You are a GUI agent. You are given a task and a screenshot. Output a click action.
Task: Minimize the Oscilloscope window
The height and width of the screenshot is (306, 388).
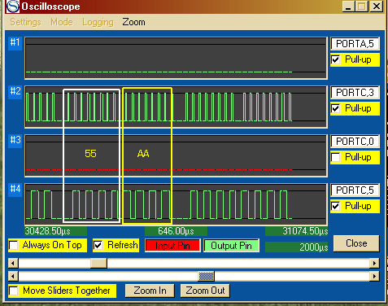pos(348,7)
